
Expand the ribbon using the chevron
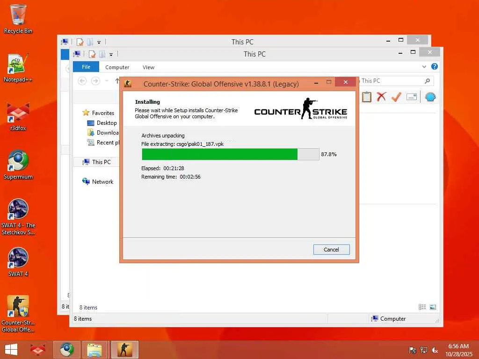[424, 66]
